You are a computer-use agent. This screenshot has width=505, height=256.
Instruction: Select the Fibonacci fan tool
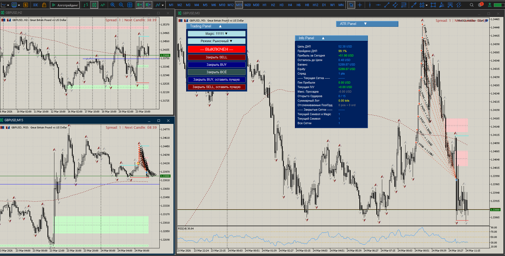point(442,5)
